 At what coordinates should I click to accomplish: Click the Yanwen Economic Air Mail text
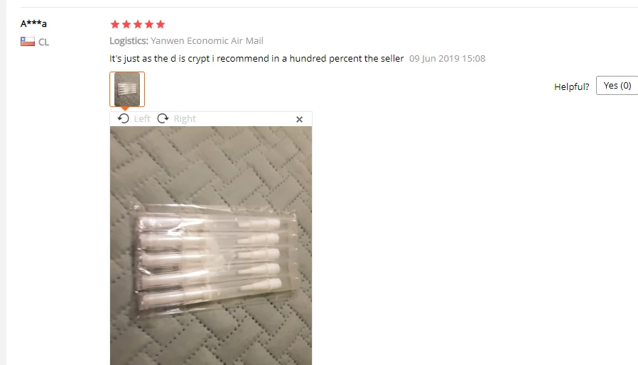click(x=207, y=40)
